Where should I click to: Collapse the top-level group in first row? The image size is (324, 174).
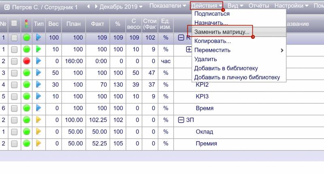click(181, 38)
